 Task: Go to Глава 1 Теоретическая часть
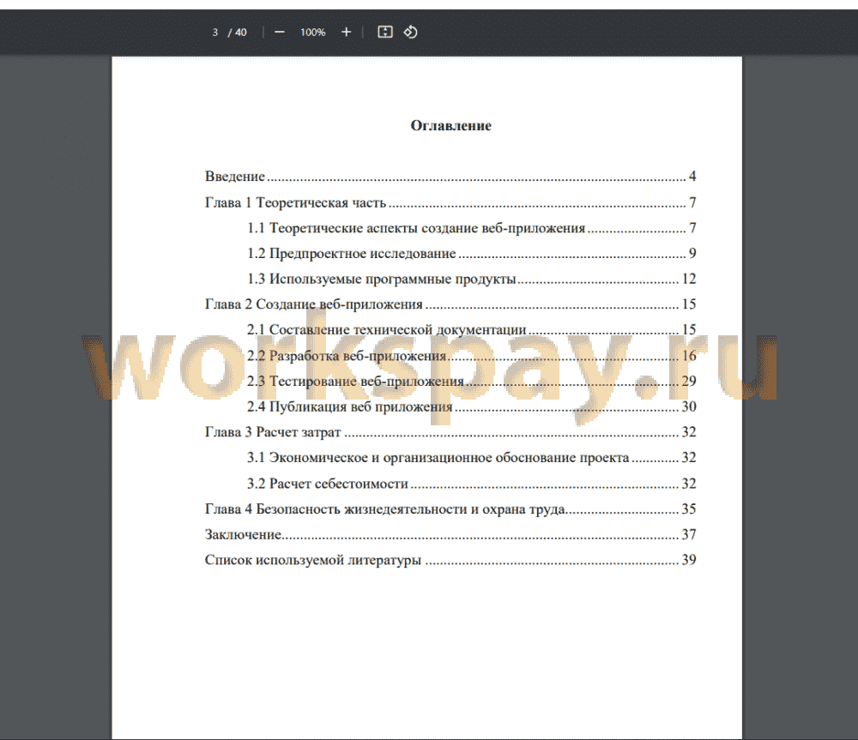coord(450,202)
